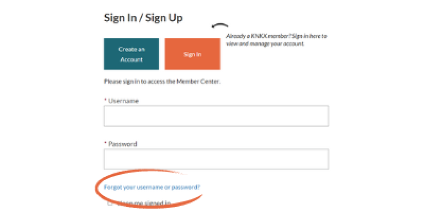Click the red asterisk beside Username
The height and width of the screenshot is (212, 424).
click(x=106, y=101)
